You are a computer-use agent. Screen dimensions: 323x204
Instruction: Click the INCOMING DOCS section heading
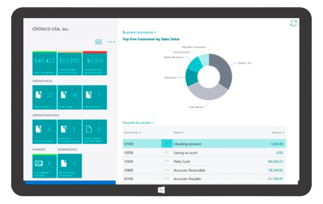(67, 150)
